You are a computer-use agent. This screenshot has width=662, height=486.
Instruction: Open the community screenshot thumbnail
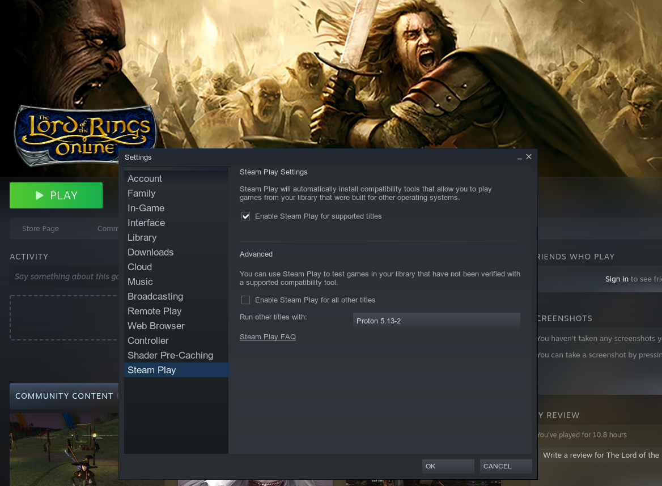[x=64, y=449]
